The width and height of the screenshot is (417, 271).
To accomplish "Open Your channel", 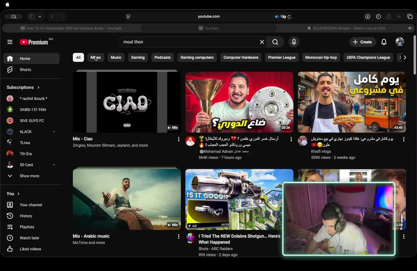I will (31, 205).
